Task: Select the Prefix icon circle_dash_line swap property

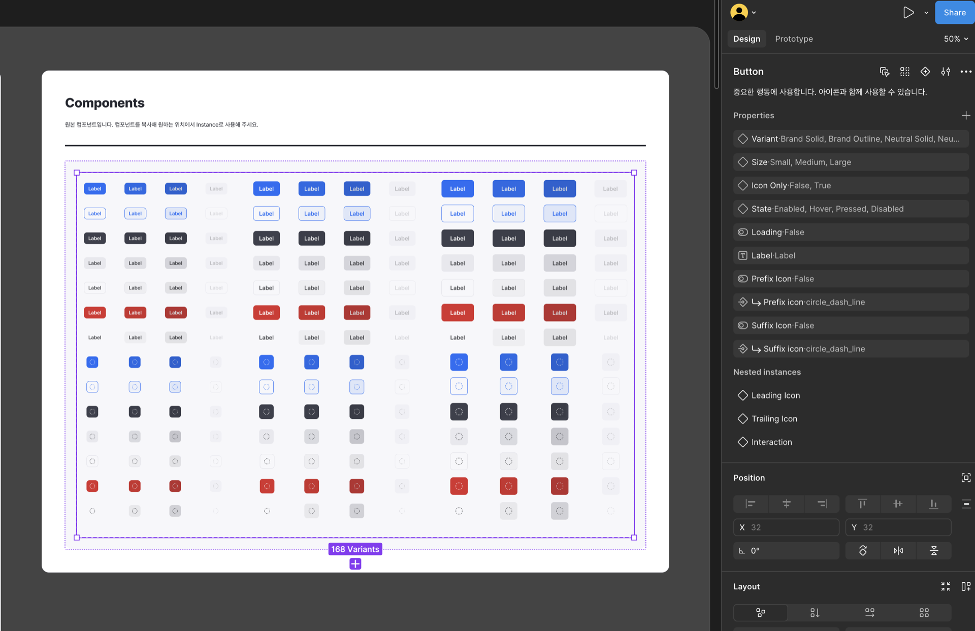Action: pyautogui.click(x=851, y=302)
